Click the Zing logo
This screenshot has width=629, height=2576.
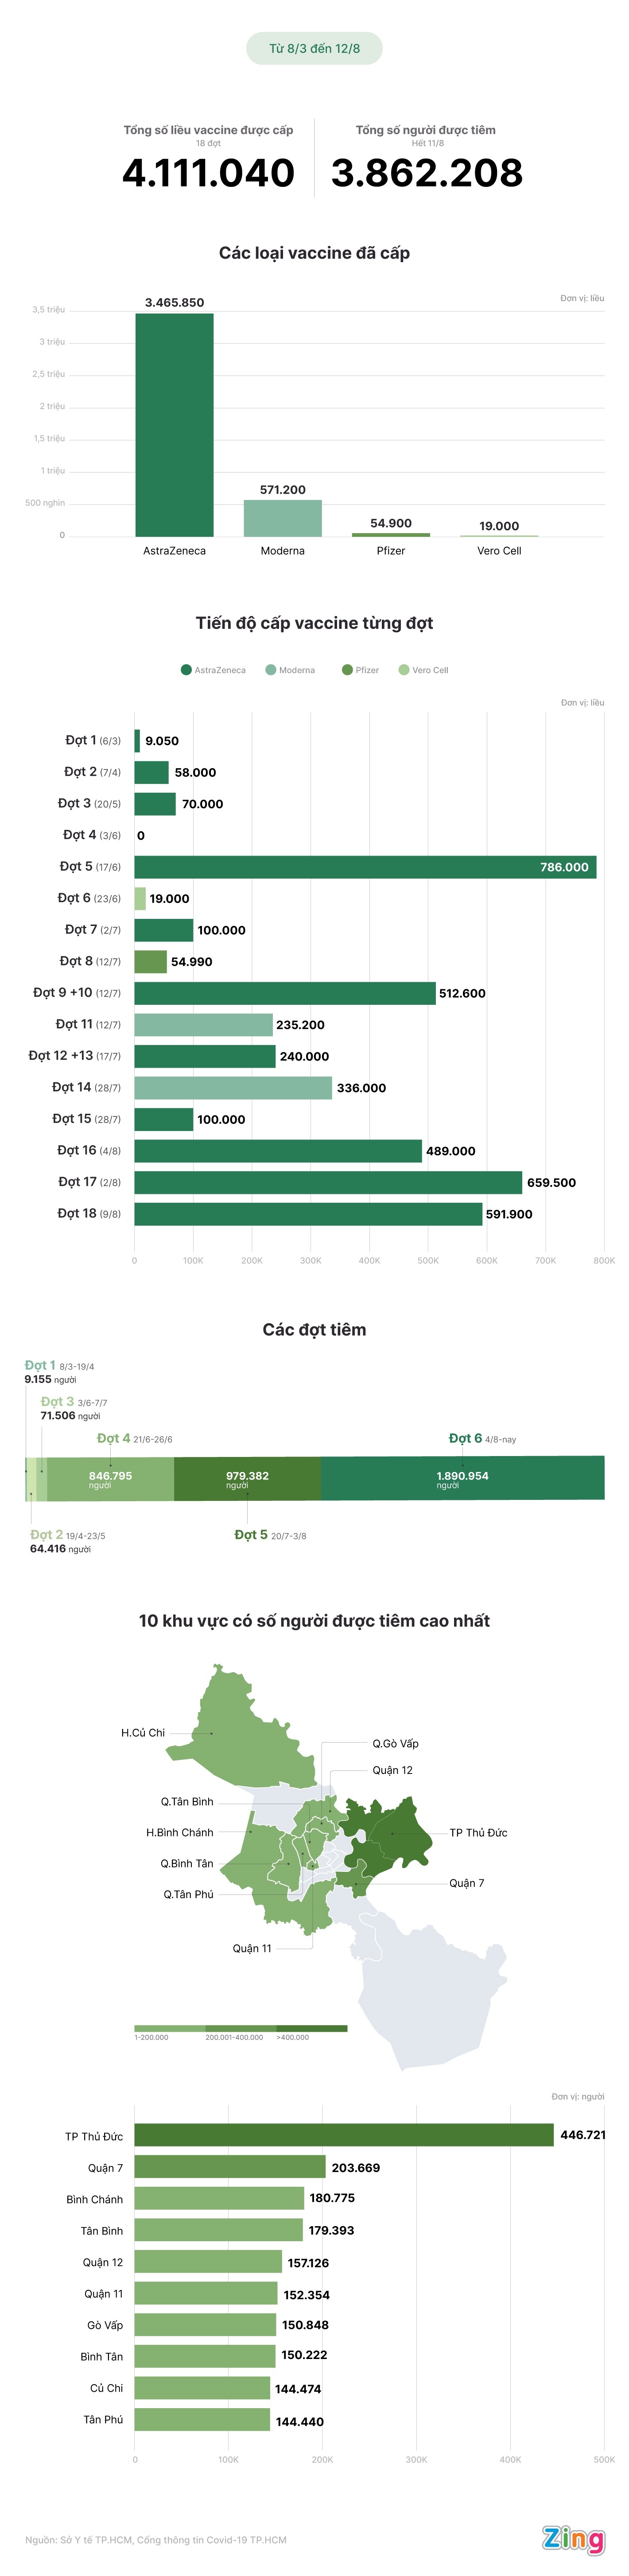(x=573, y=2539)
